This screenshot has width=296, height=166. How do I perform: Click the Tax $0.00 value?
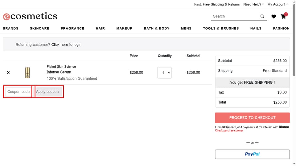282,93
